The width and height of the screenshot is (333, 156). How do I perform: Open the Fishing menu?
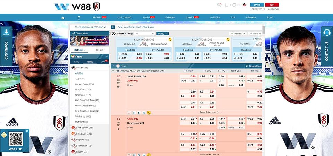click(x=170, y=18)
